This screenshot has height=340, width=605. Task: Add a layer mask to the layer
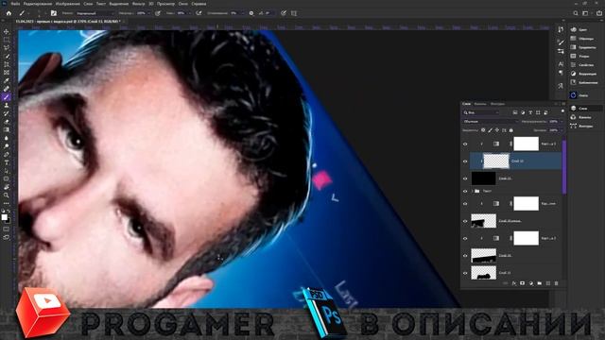pos(523,283)
